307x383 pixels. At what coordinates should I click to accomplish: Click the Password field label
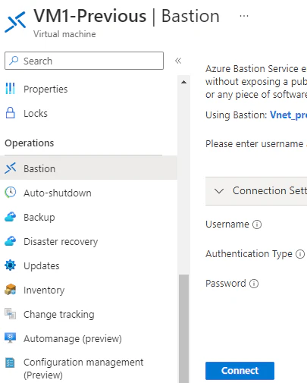coord(226,283)
